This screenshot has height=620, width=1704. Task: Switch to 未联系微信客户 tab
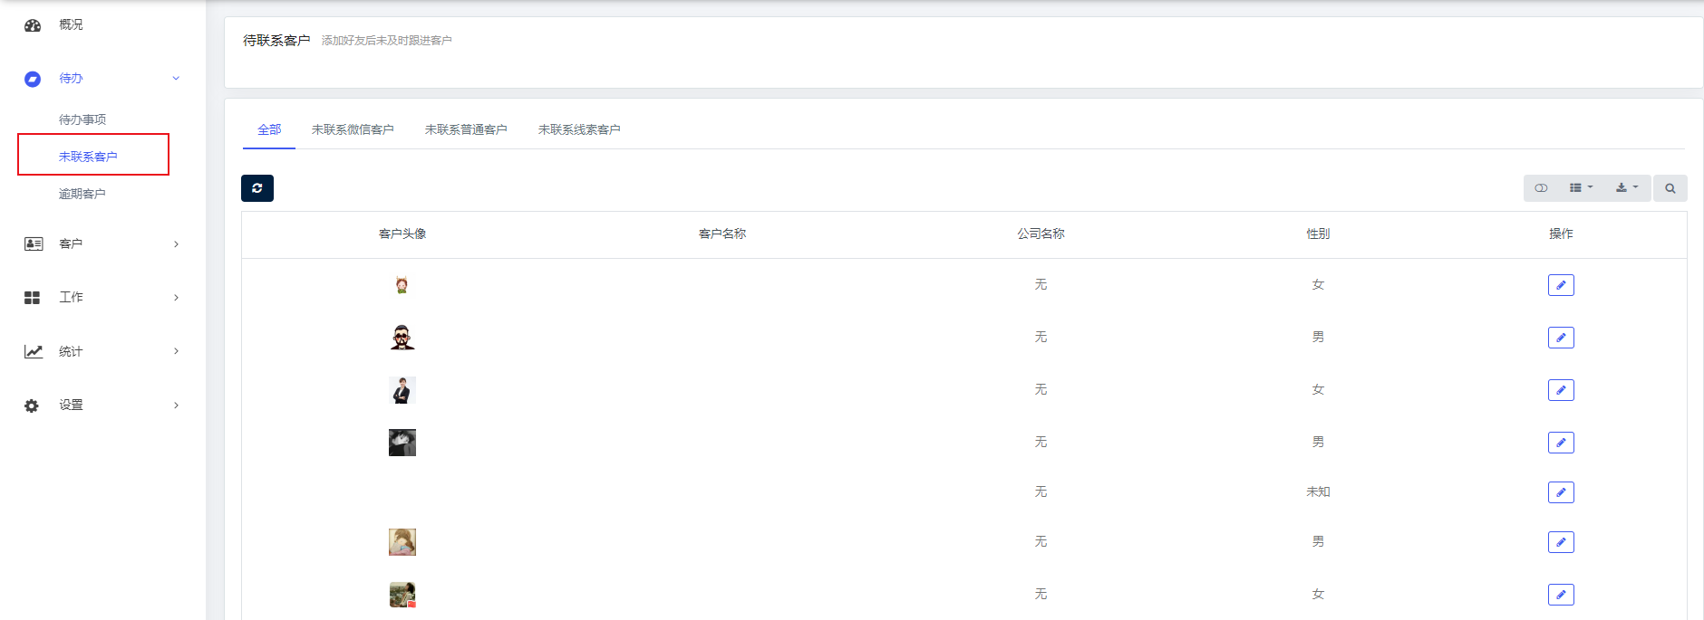coord(353,129)
